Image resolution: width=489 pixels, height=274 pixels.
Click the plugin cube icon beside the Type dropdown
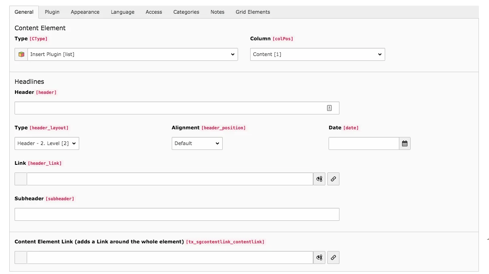tap(21, 54)
